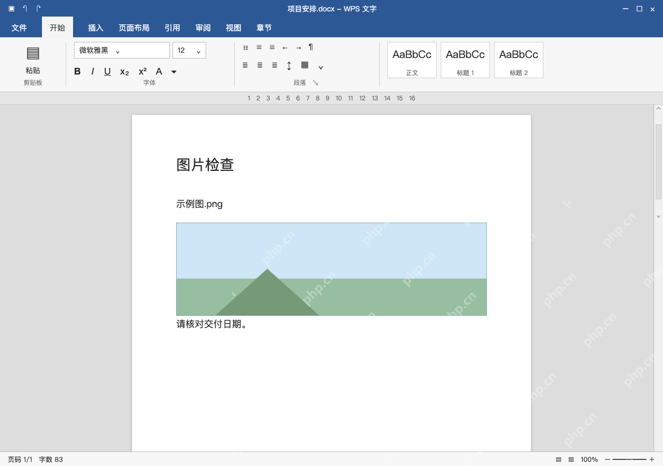Select the 开始 ribbon tab
The width and height of the screenshot is (663, 466).
coord(57,28)
